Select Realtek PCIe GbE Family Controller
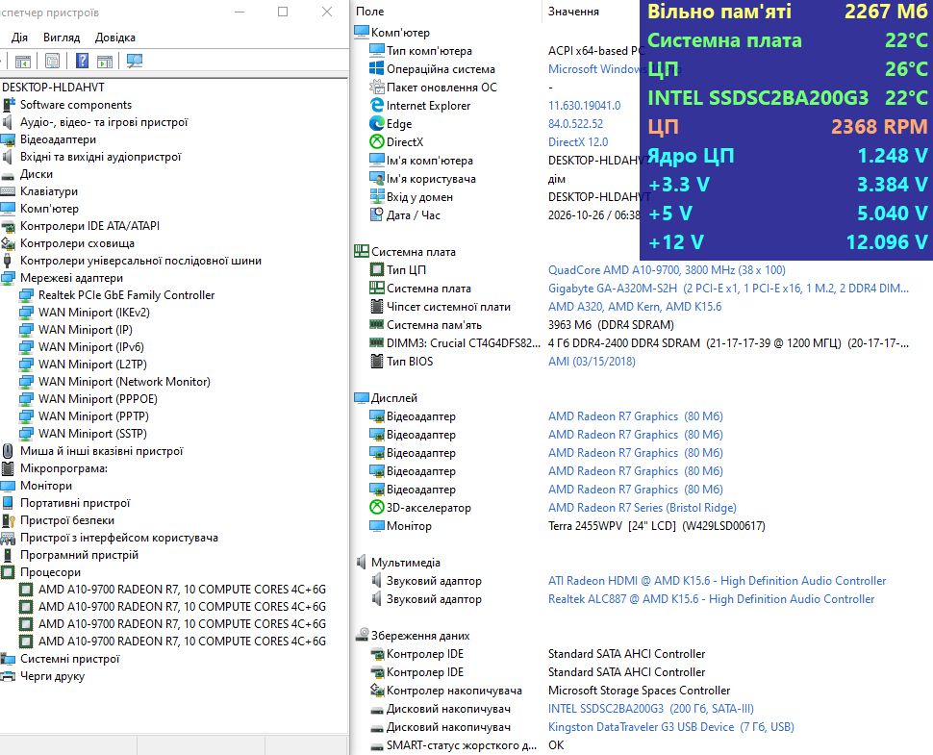933x755 pixels. point(126,295)
